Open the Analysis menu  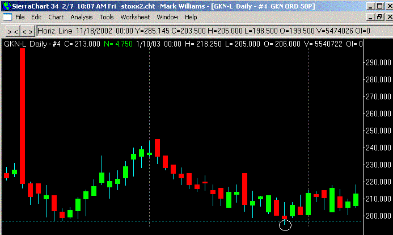[82, 17]
